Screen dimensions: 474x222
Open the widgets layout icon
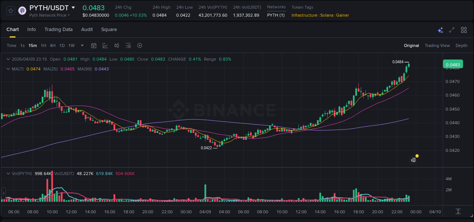[463, 30]
